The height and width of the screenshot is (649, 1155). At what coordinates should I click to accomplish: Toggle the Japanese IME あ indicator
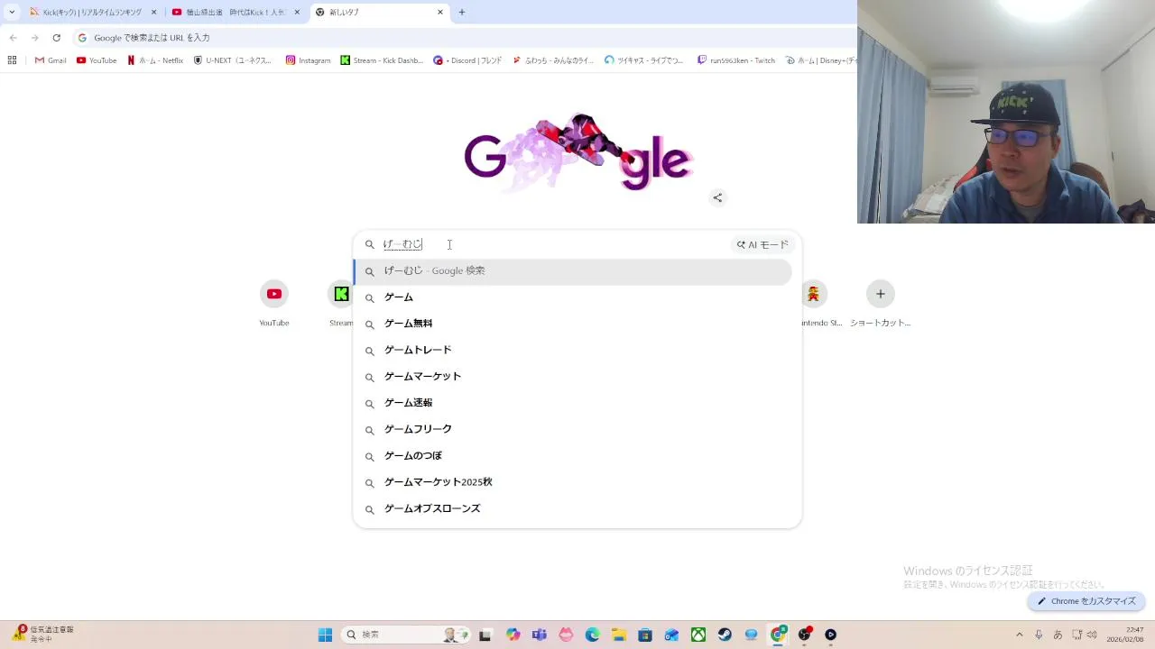pyautogui.click(x=1058, y=635)
